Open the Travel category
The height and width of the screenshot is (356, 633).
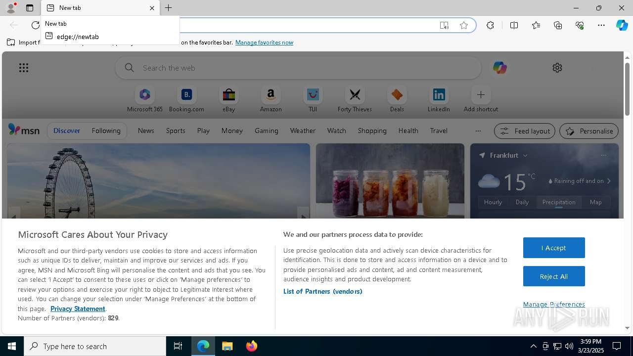(439, 131)
